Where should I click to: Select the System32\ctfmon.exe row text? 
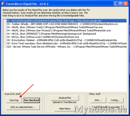point(43,37)
